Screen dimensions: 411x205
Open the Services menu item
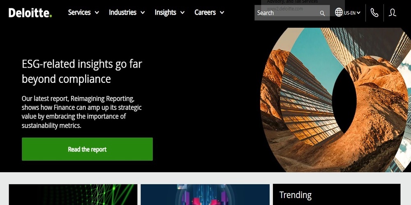tap(79, 12)
